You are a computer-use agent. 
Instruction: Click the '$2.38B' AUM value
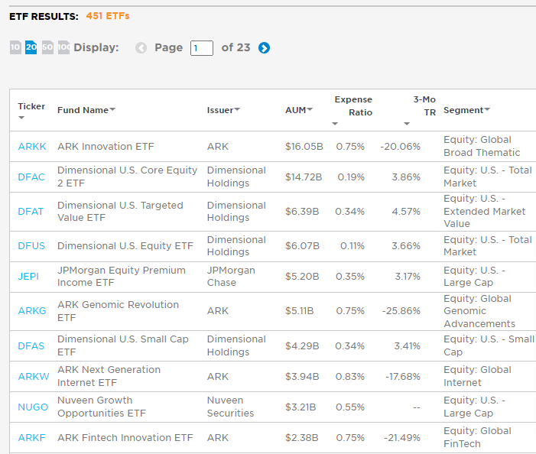pos(302,438)
